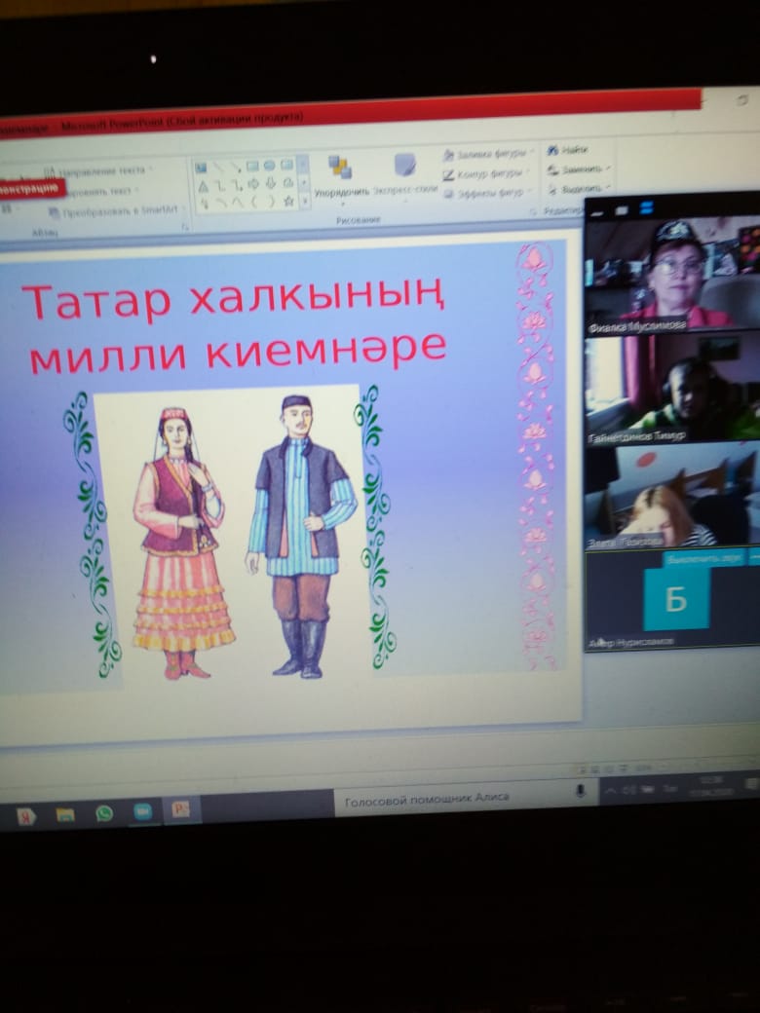760x1013 pixels.
Task: Click Unmute (Выключить звук) on participant Б tile
Action: click(x=704, y=557)
